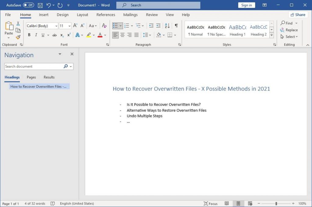Viewport: 312px width, 207px height.
Task: Expand the bullet list options
Action: click(x=120, y=26)
